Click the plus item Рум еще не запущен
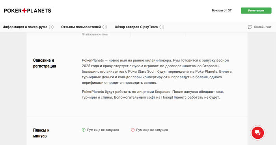Screen dimensions: 276x145 coord(103,130)
